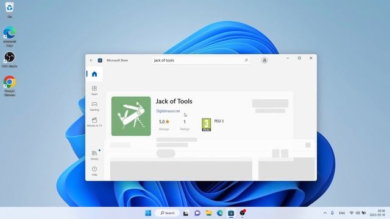Click OBS Studio icon on taskbar
Screen dimensions: 390x219
click(243, 213)
